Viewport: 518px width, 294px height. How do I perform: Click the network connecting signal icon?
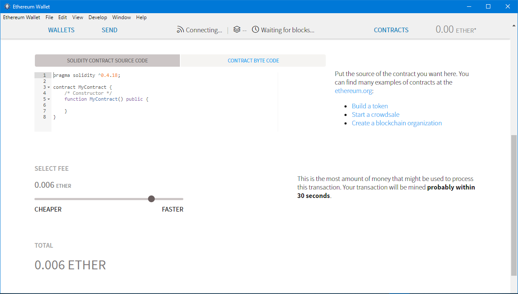coord(180,30)
